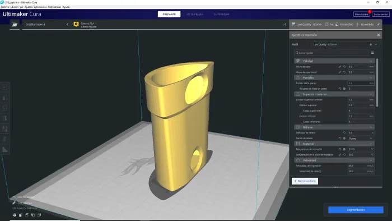Click the right side view cube icon
Viewport: 392px width, 221px height.
[x=39, y=215]
